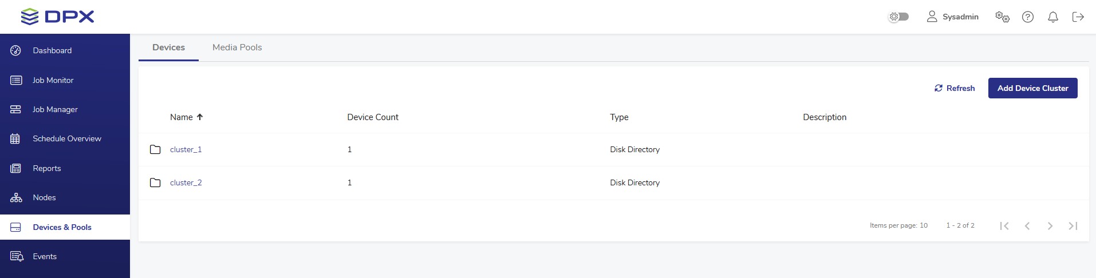Click the cluster_2 folder icon
The height and width of the screenshot is (278, 1096).
[155, 182]
